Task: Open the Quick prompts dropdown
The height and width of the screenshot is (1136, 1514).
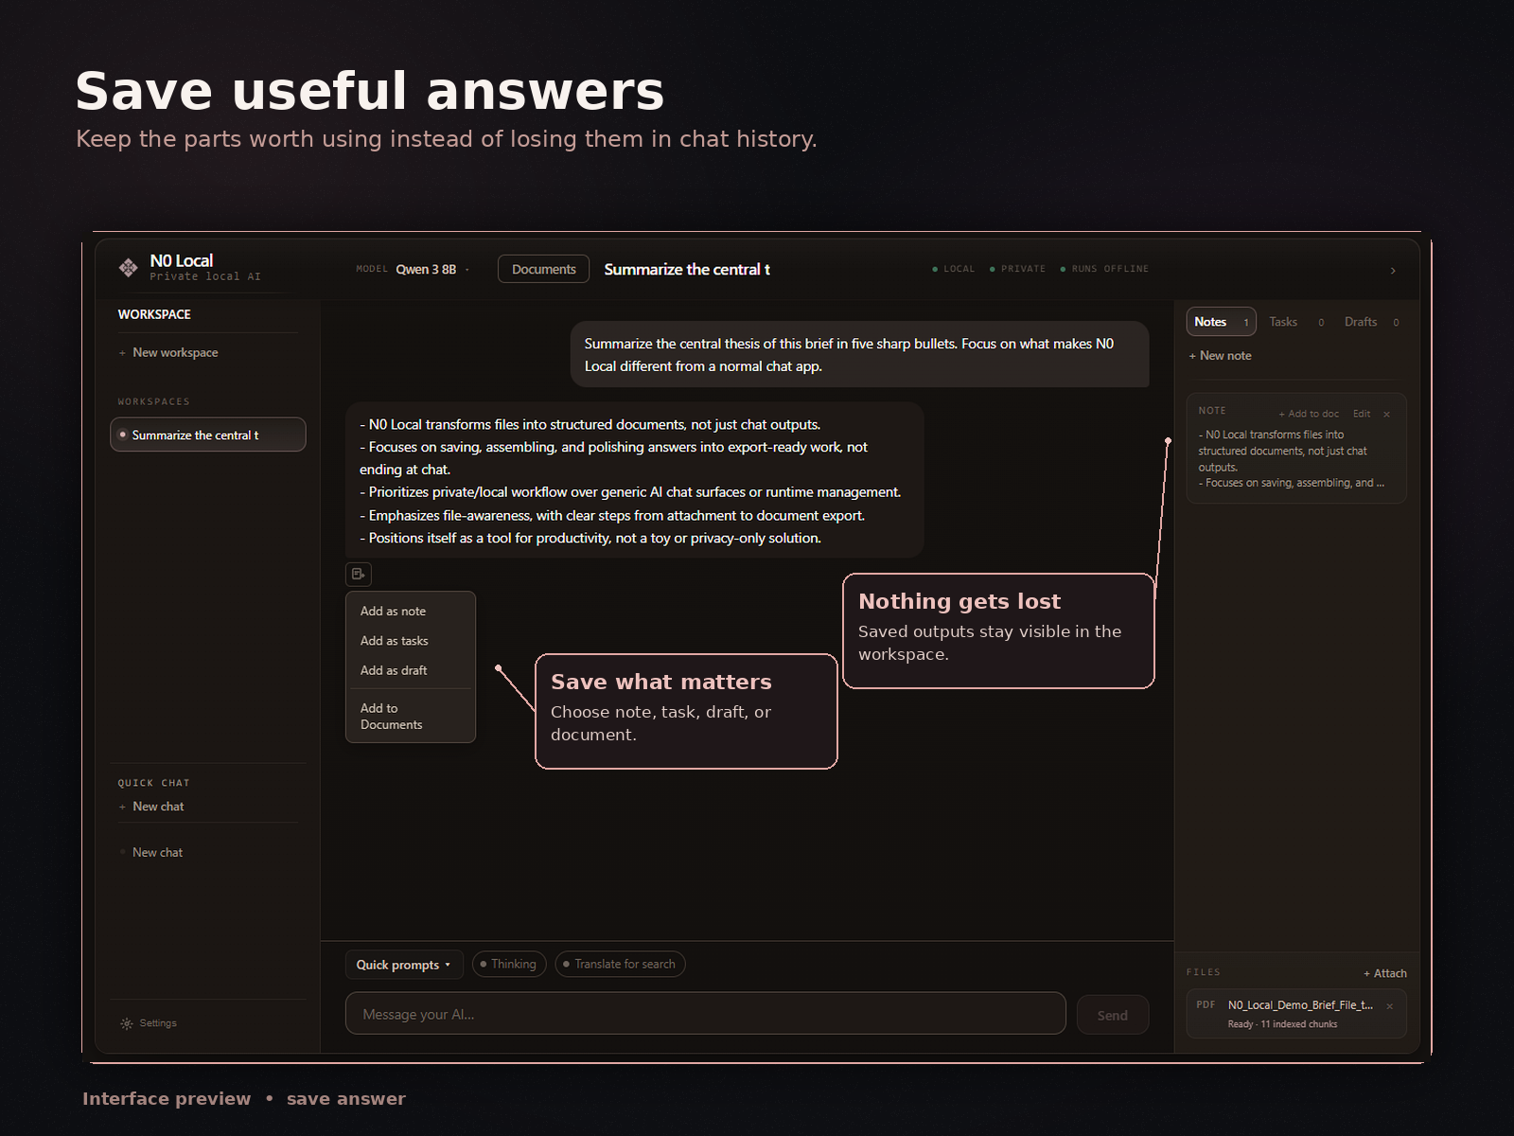Action: (x=404, y=965)
